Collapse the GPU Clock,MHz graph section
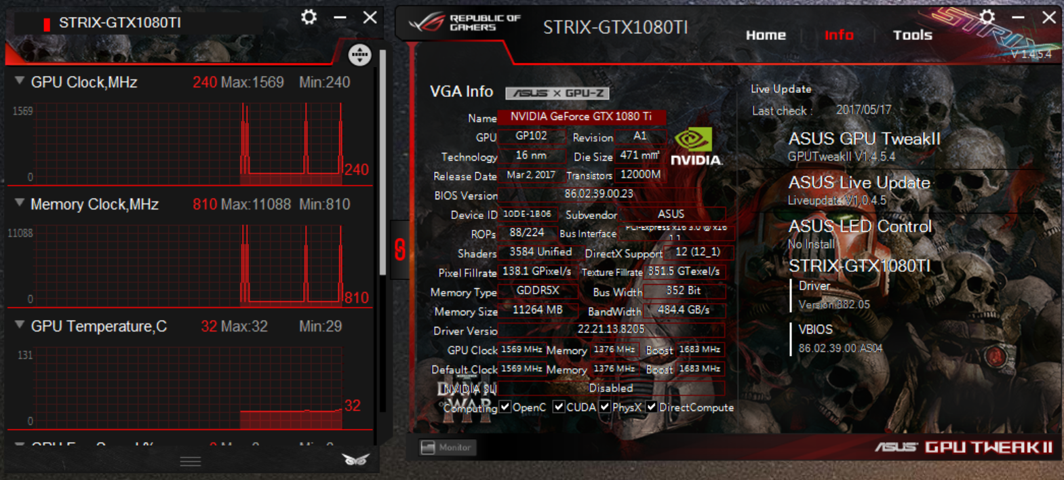The image size is (1064, 480). pyautogui.click(x=20, y=81)
